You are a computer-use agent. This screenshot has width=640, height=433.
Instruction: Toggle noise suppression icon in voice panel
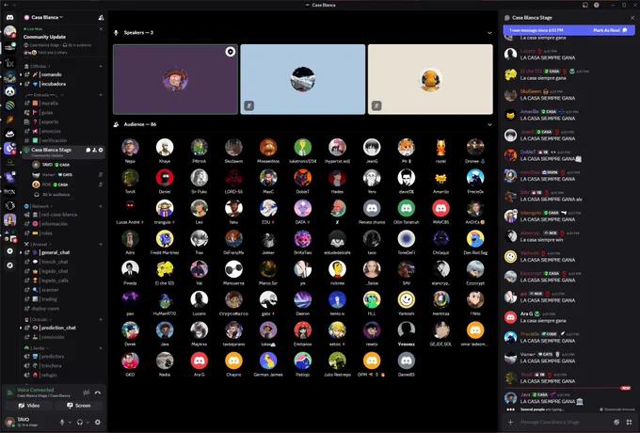click(x=87, y=393)
